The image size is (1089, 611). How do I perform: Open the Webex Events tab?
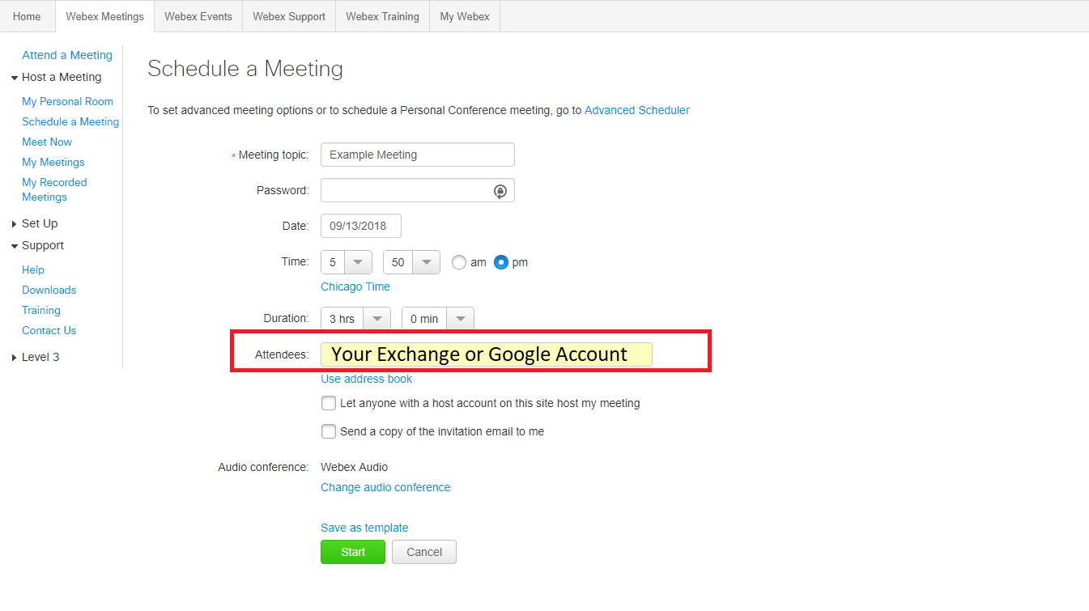pos(198,16)
